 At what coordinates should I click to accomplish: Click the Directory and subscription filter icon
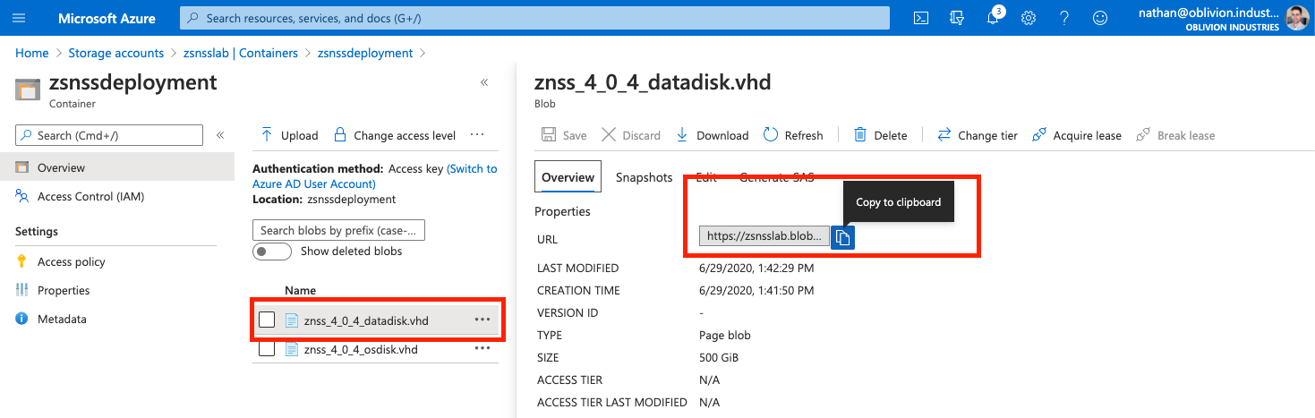(x=957, y=18)
